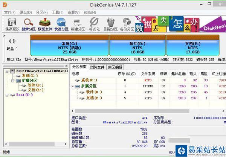Image resolution: width=226 pixels, height=157 pixels.
Task: Close the disk map panel
Action: click(4, 35)
